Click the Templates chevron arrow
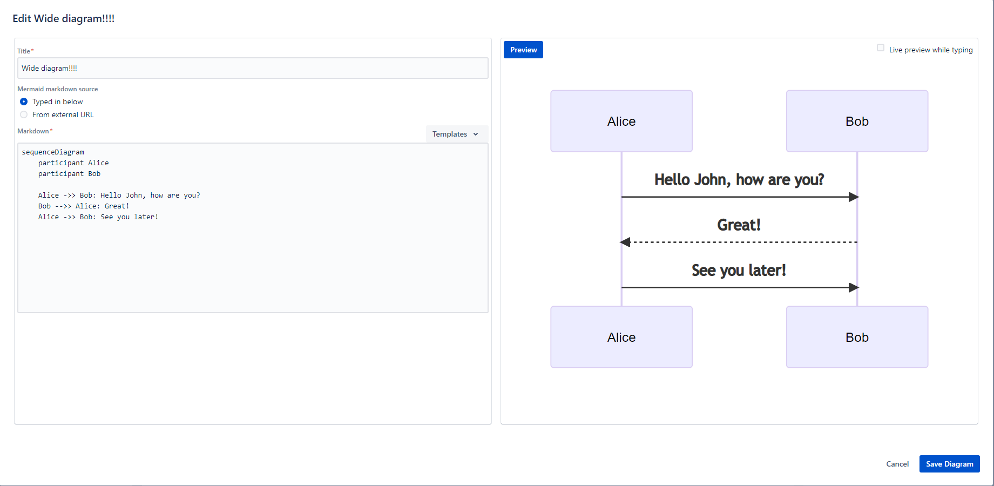Viewport: 994px width, 486px height. tap(476, 134)
